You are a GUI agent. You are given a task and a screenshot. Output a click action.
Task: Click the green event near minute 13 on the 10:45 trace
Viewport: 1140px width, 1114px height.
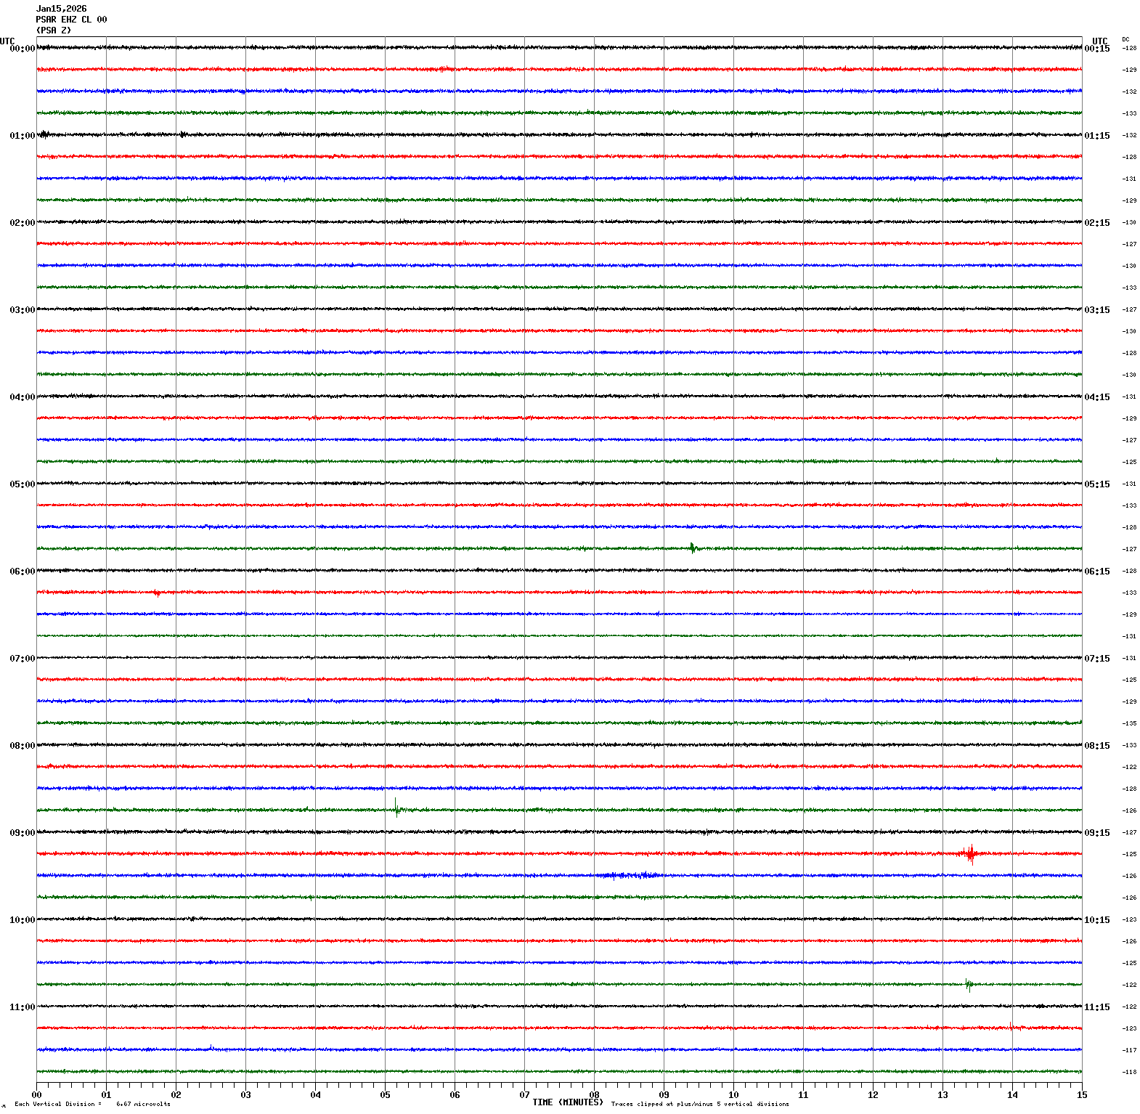[x=969, y=985]
